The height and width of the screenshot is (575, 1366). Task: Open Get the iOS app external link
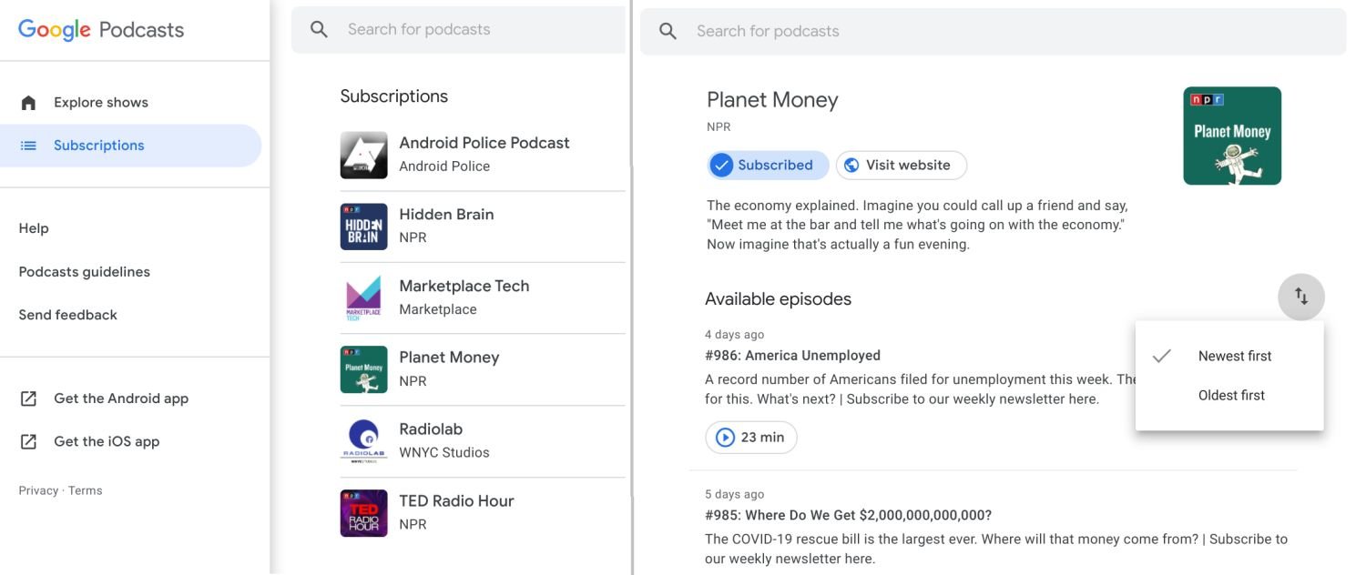click(x=106, y=442)
